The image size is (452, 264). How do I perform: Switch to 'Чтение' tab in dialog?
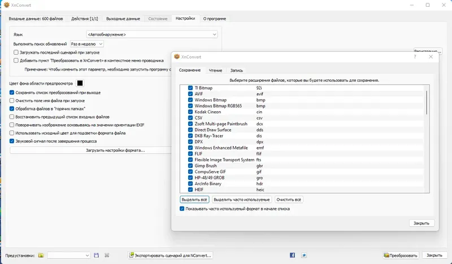tap(215, 71)
